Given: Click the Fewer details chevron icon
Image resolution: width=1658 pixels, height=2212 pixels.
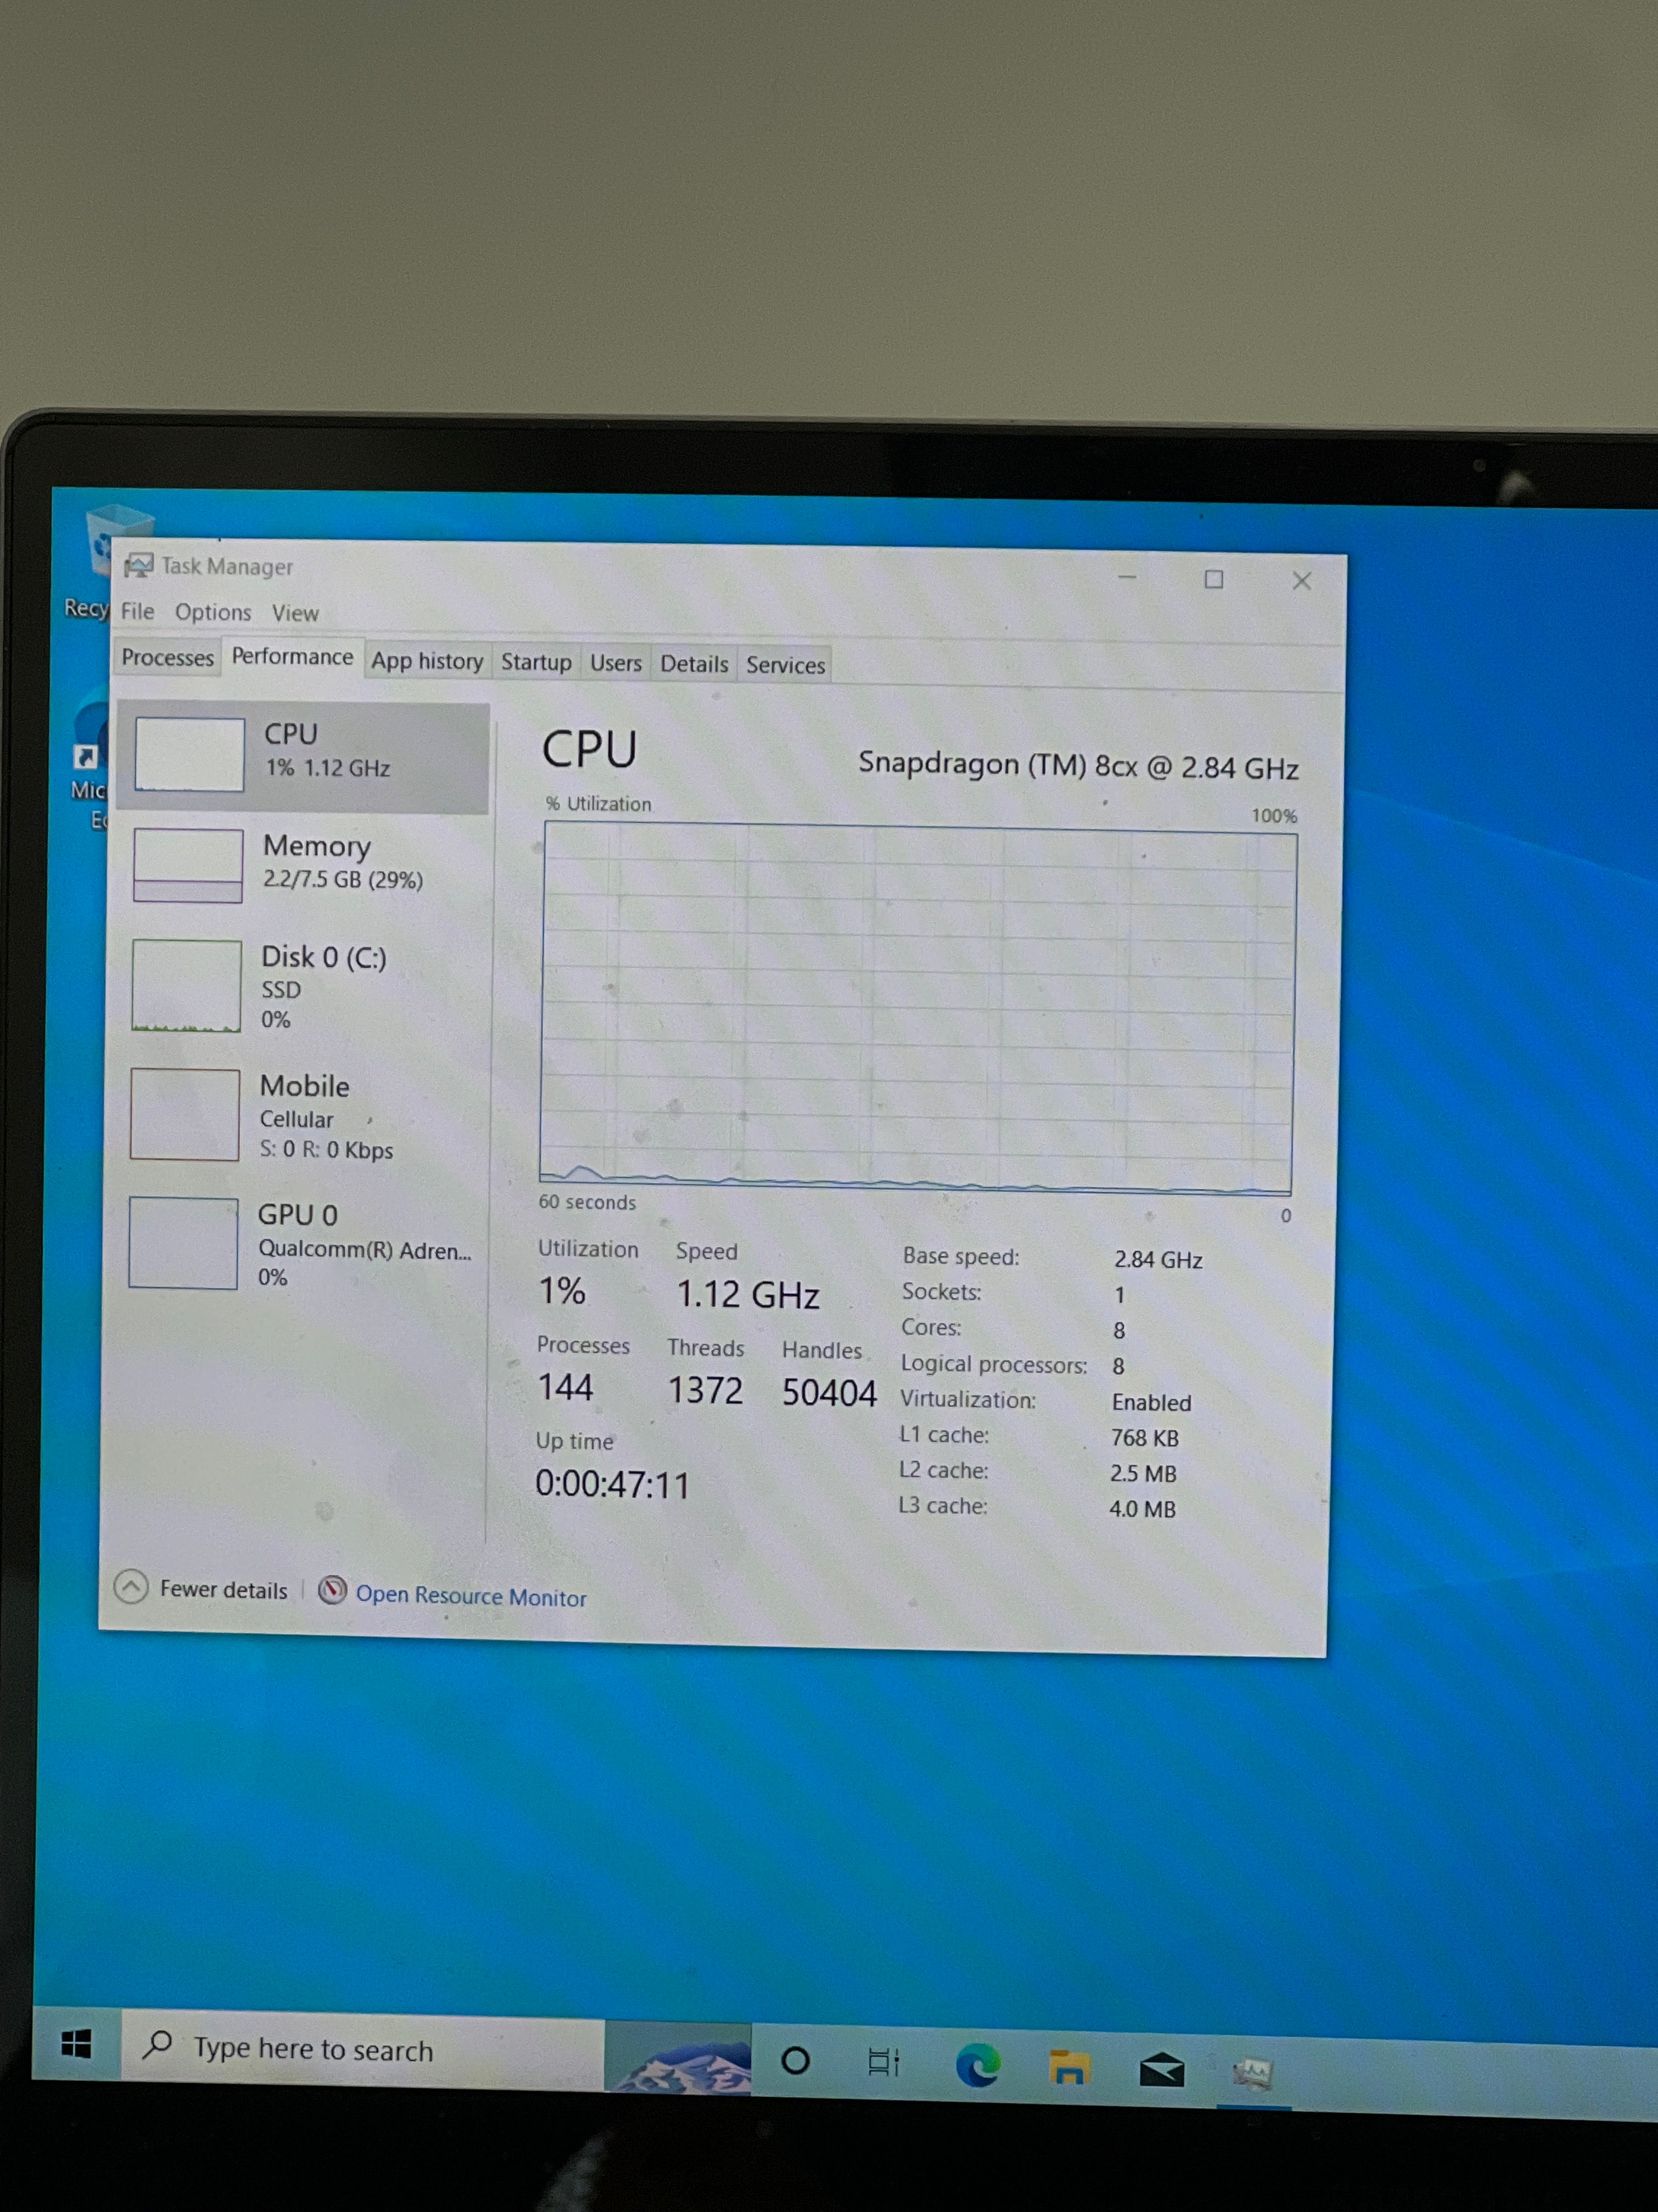Looking at the screenshot, I should [131, 1587].
